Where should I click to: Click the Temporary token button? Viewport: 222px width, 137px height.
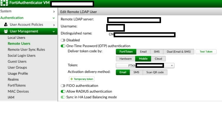coord(82,79)
